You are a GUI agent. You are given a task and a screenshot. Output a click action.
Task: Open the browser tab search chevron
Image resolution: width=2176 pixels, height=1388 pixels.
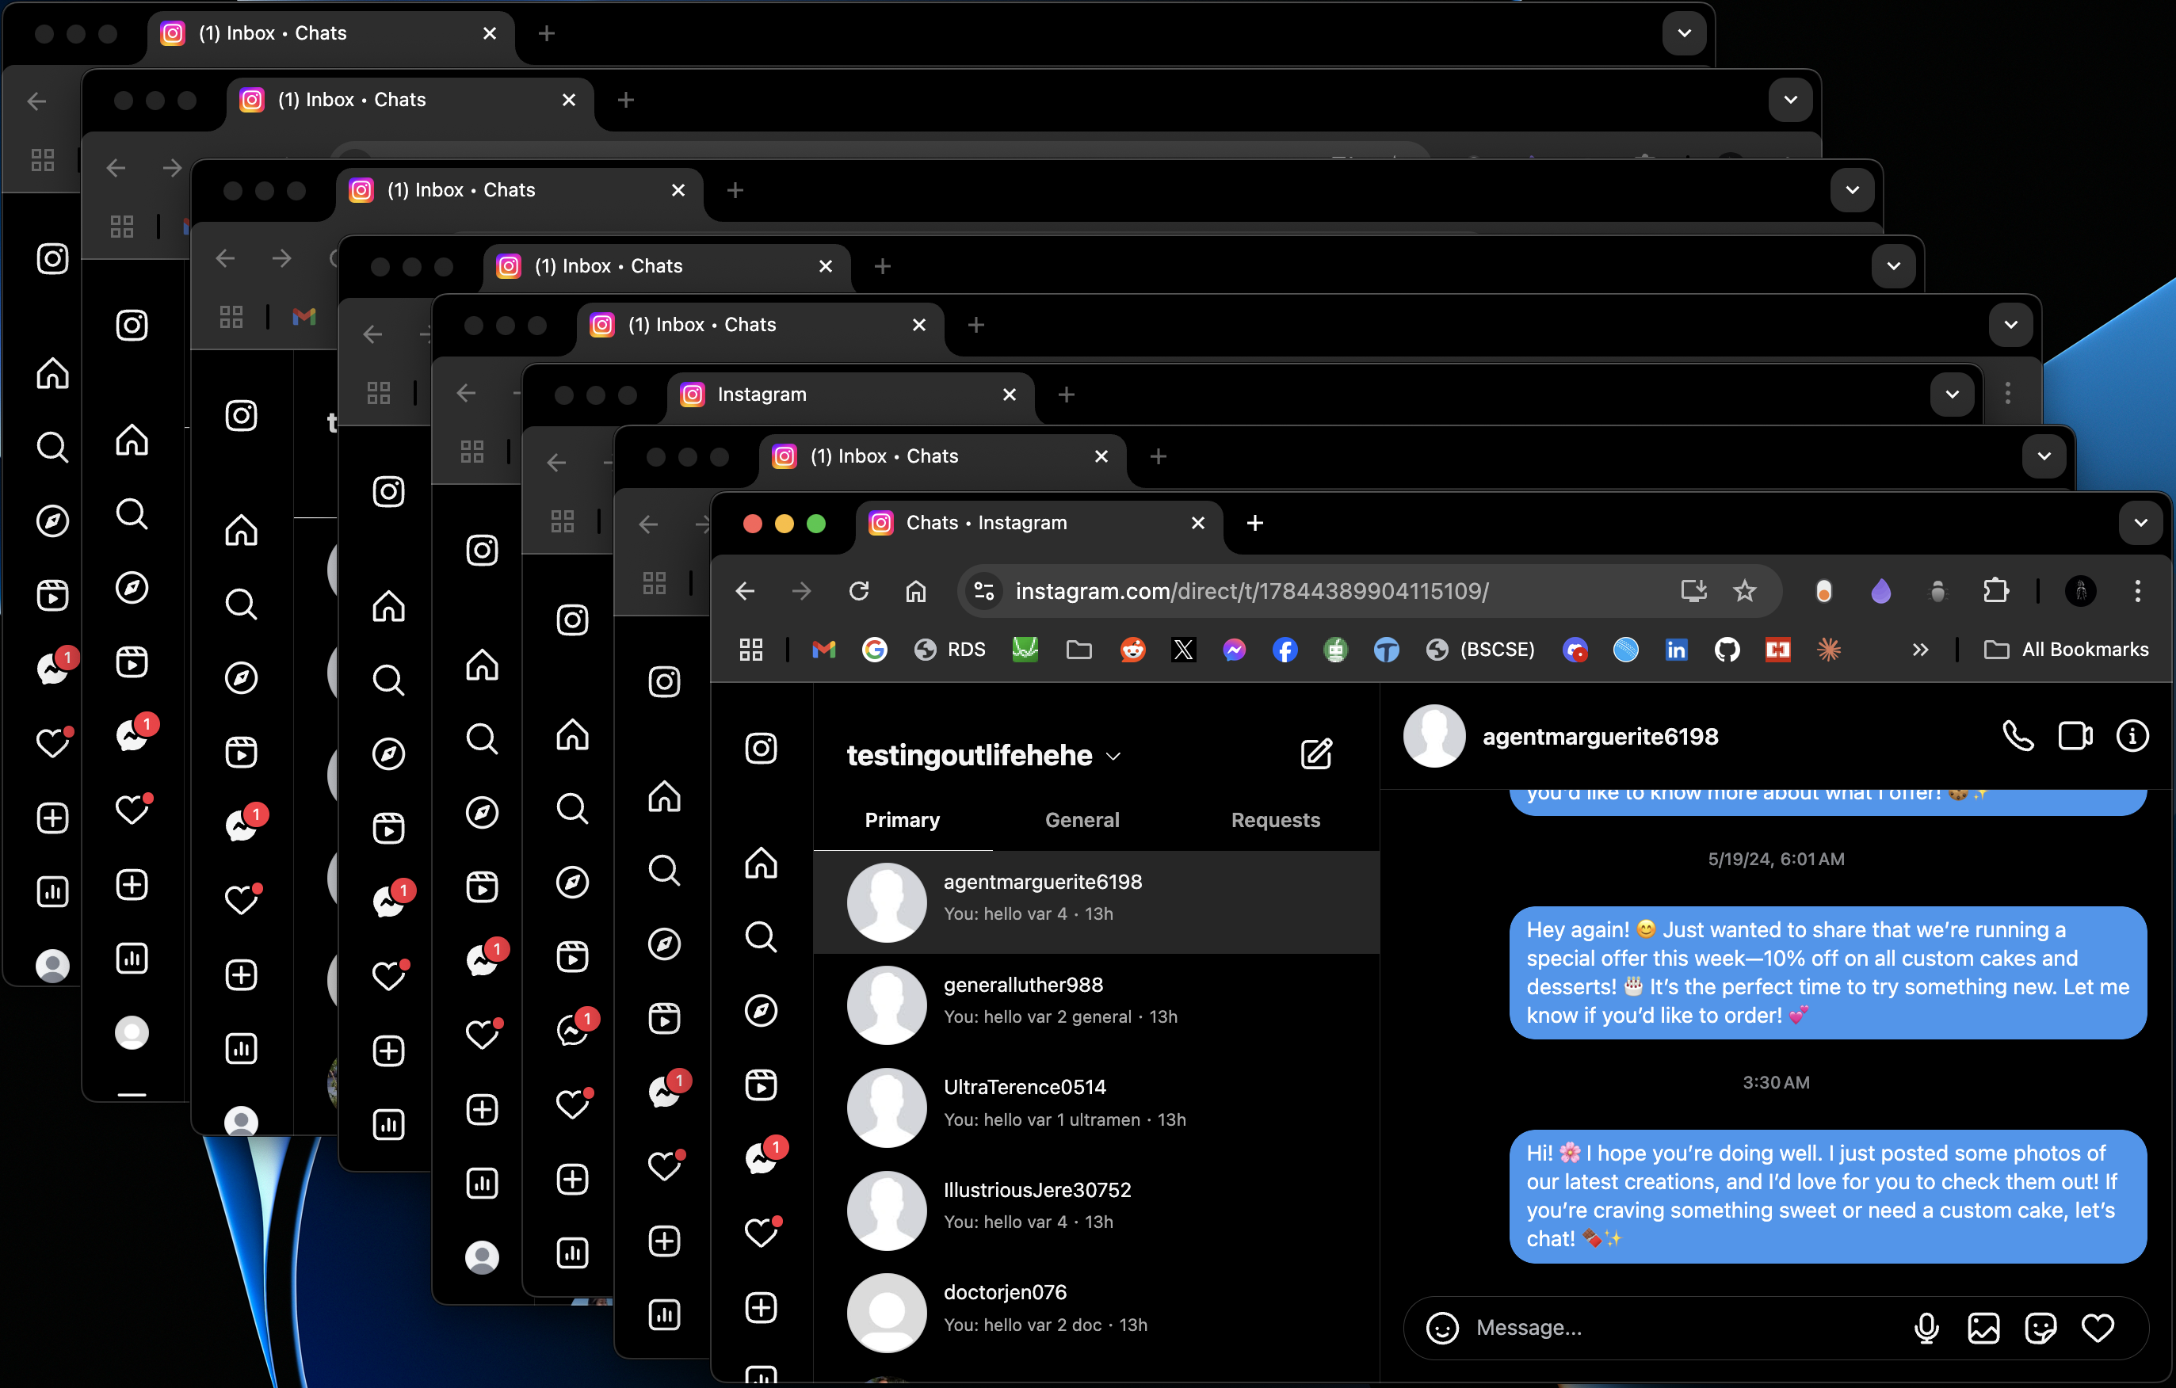point(2140,522)
